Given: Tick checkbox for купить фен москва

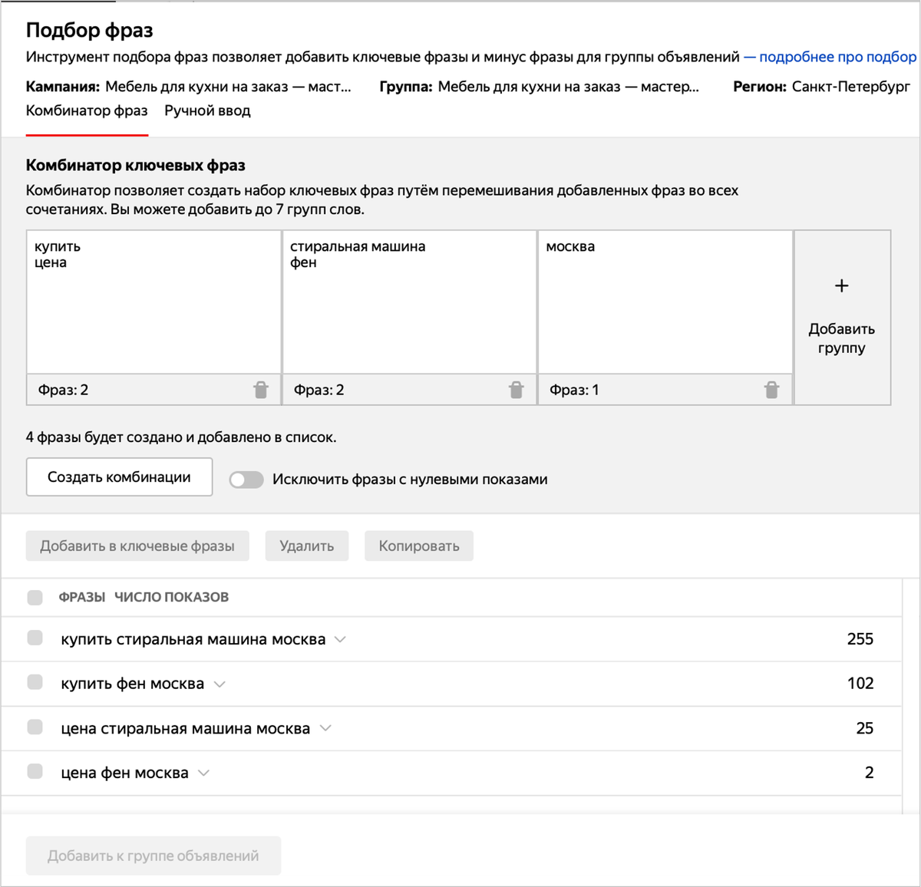Looking at the screenshot, I should [35, 683].
